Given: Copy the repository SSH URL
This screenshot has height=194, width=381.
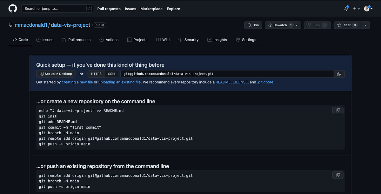Looking at the screenshot, I should pos(339,74).
